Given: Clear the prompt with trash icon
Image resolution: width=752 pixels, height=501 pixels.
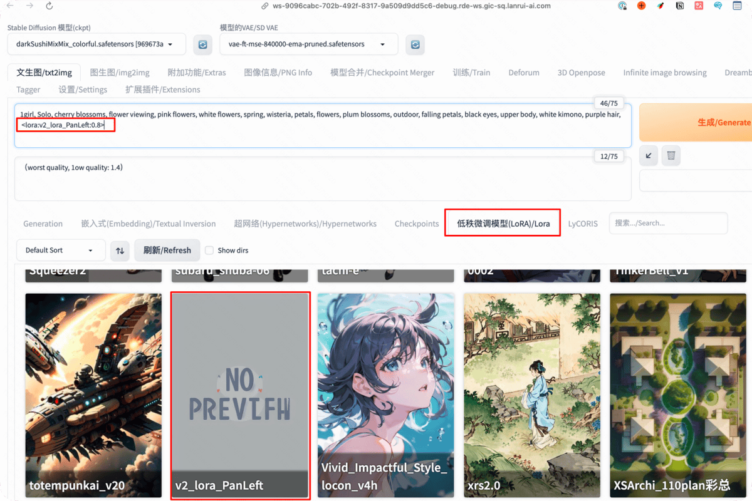Looking at the screenshot, I should (x=671, y=155).
